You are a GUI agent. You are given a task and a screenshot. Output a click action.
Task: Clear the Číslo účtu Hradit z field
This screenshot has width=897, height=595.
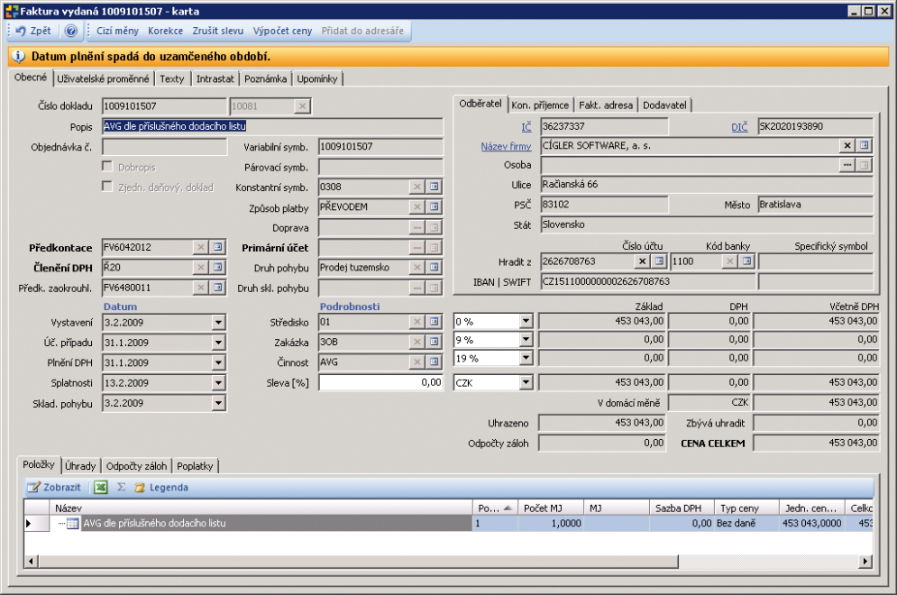(x=643, y=261)
